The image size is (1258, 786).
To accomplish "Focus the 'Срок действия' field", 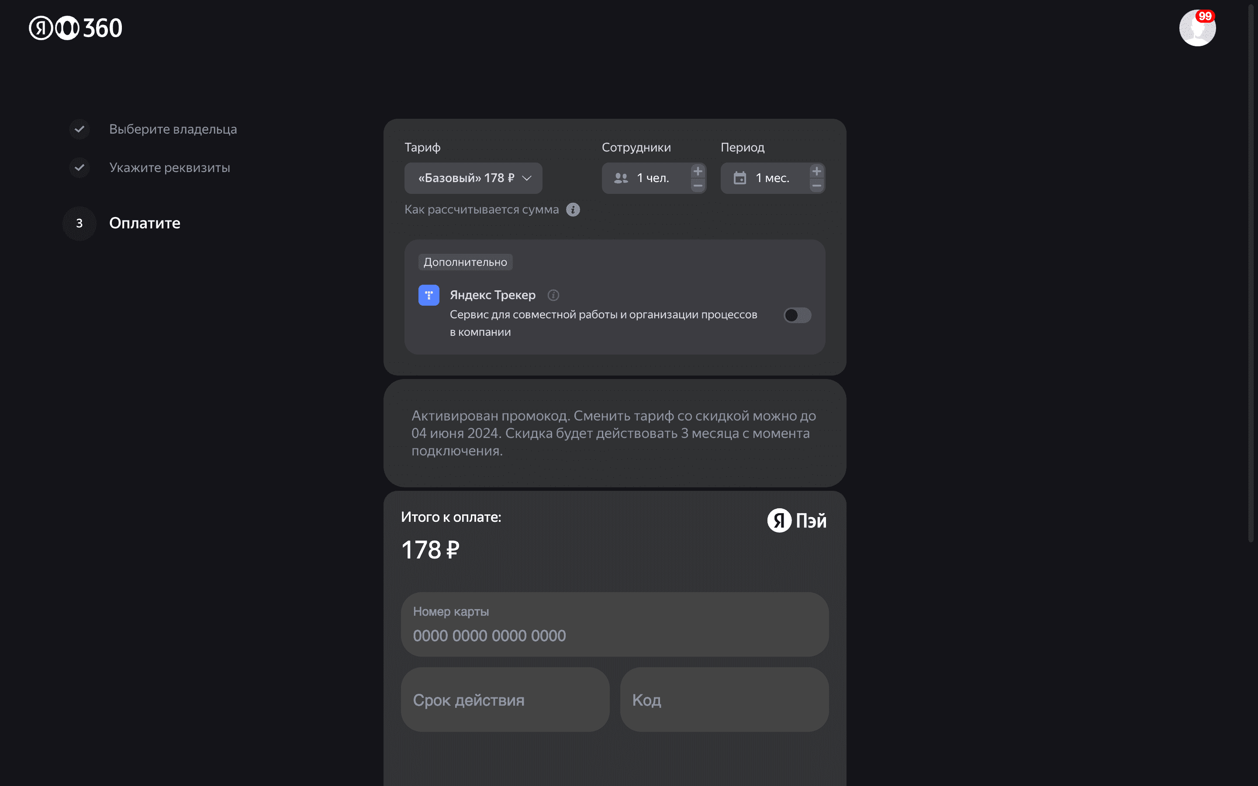I will [x=505, y=700].
